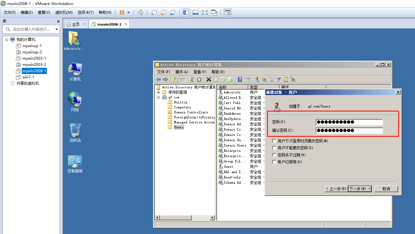
Task: Open the library search dropdown arrow
Action: coord(57,29)
